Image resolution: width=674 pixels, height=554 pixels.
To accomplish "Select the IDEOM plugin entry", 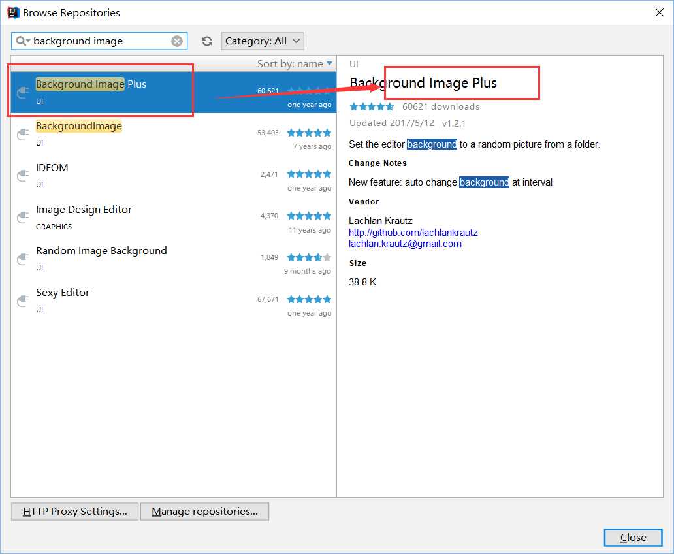I will tap(174, 176).
